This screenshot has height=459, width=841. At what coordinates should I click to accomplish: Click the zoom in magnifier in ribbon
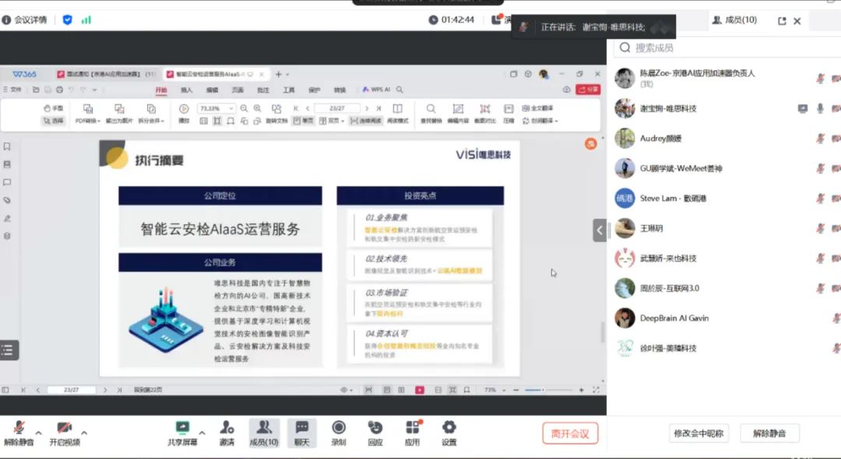pos(258,108)
